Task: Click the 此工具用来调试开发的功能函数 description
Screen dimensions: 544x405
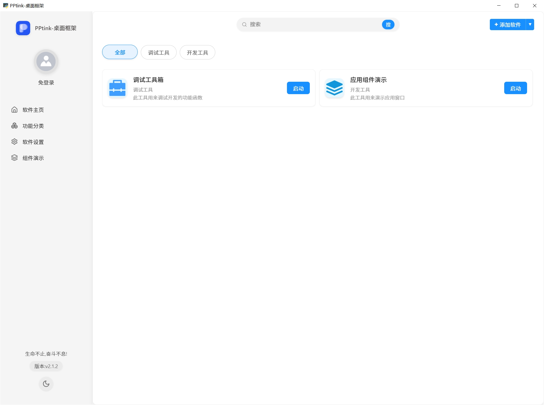Action: [168, 98]
